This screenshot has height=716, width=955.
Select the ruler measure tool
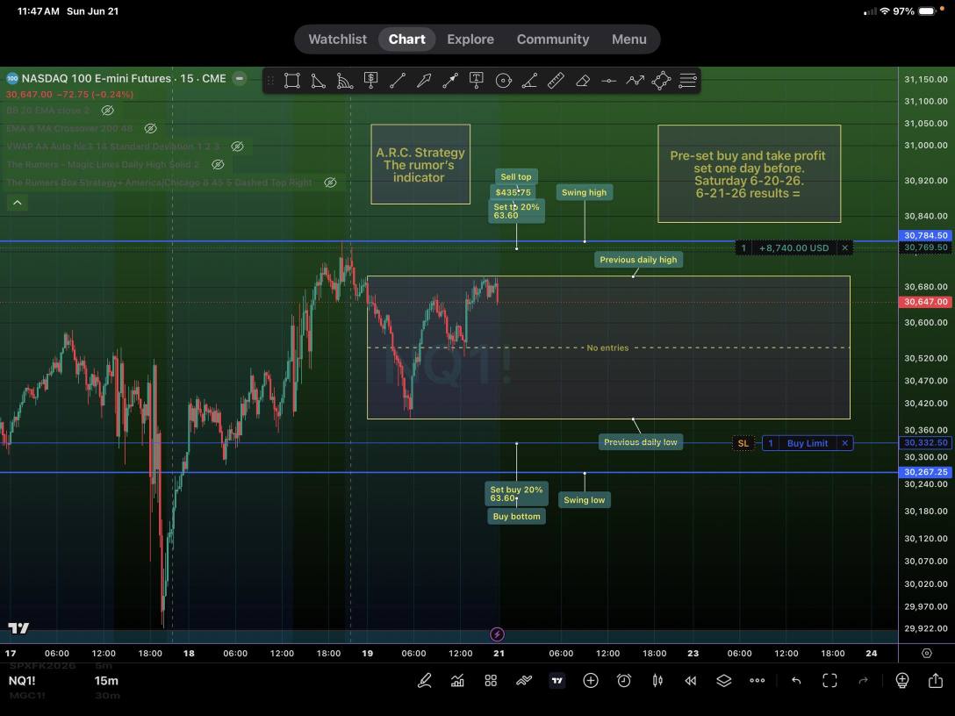pos(556,81)
